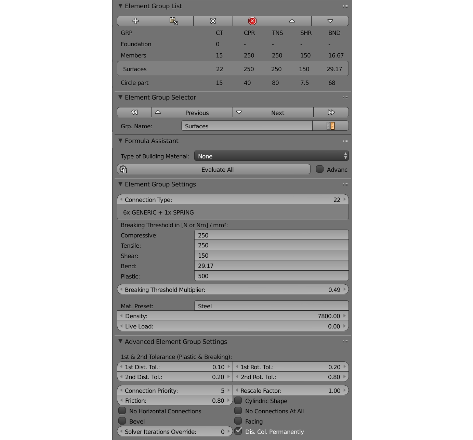This screenshot has width=473, height=440.
Task: Click the Mat. Preset Steel field
Action: 271,306
